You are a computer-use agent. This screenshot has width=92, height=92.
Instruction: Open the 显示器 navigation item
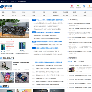pos(55,12)
